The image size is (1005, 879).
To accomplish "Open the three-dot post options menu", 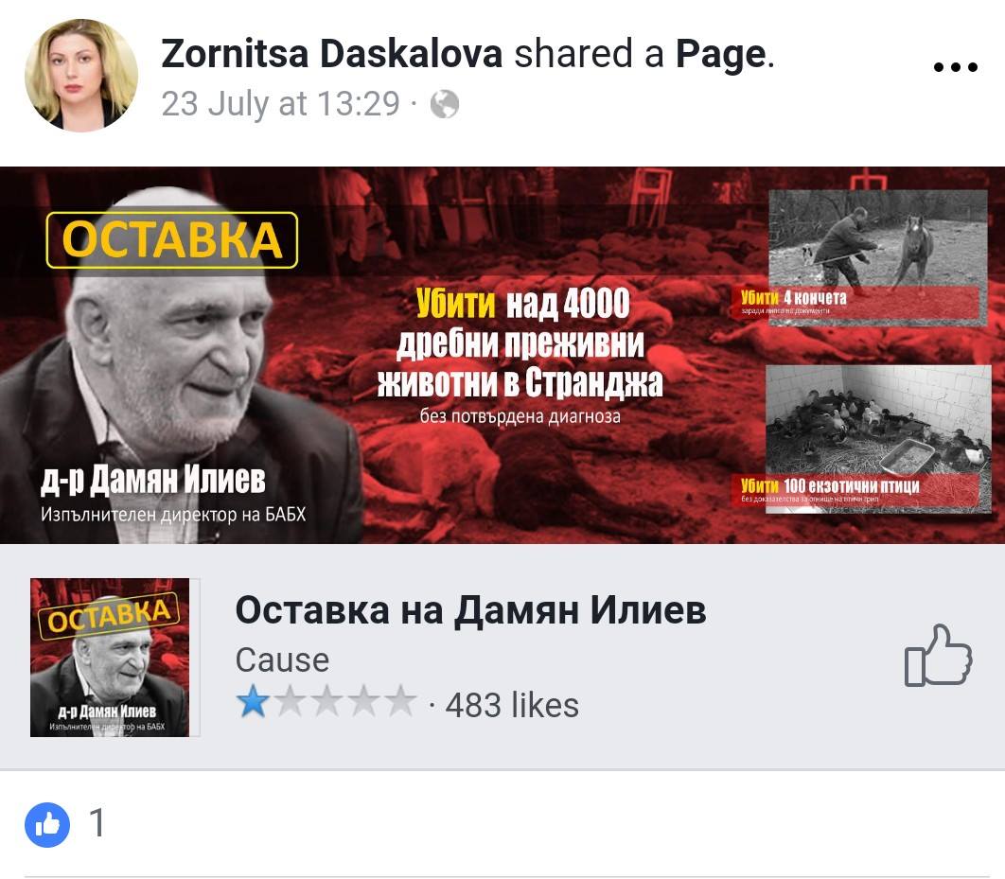I will click(955, 66).
